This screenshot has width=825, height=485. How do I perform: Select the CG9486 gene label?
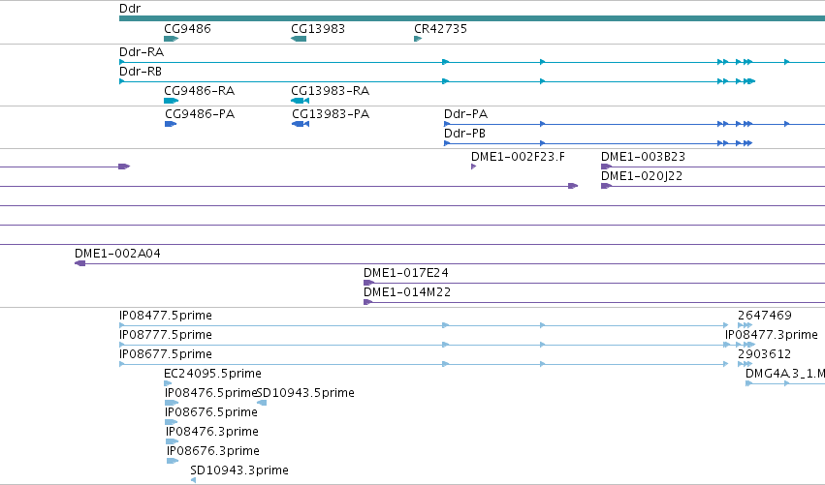tap(187, 28)
